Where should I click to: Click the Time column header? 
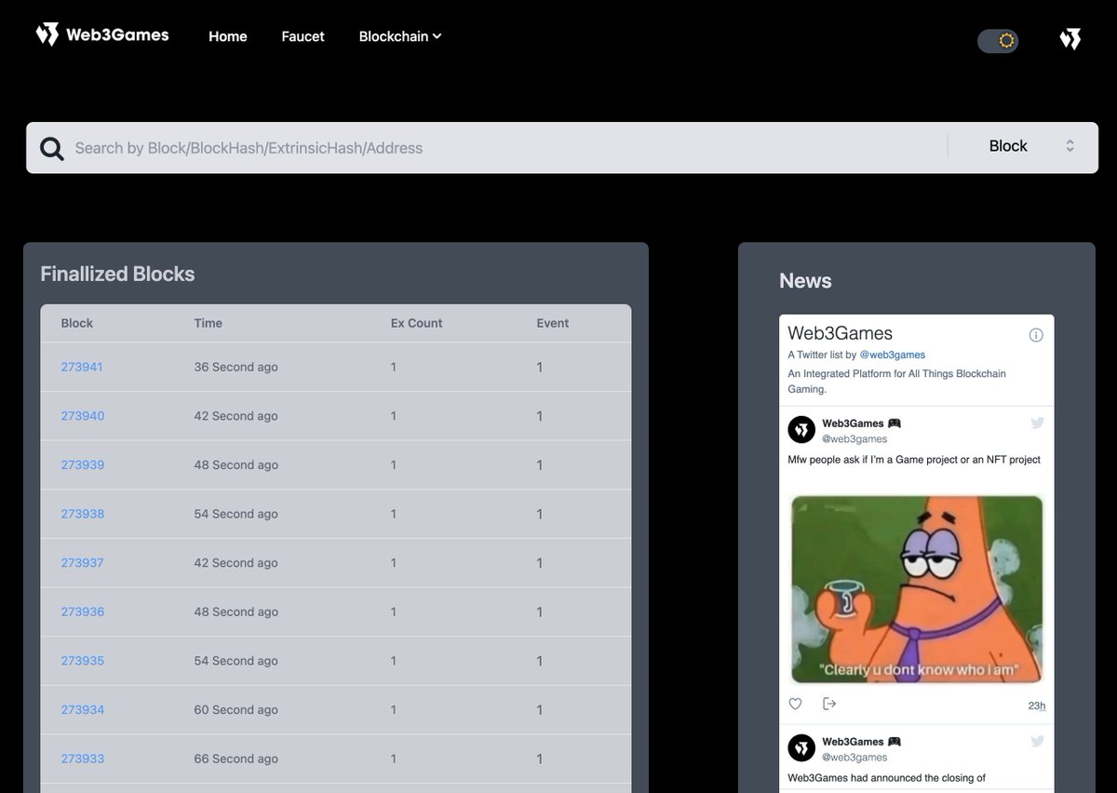tap(209, 323)
